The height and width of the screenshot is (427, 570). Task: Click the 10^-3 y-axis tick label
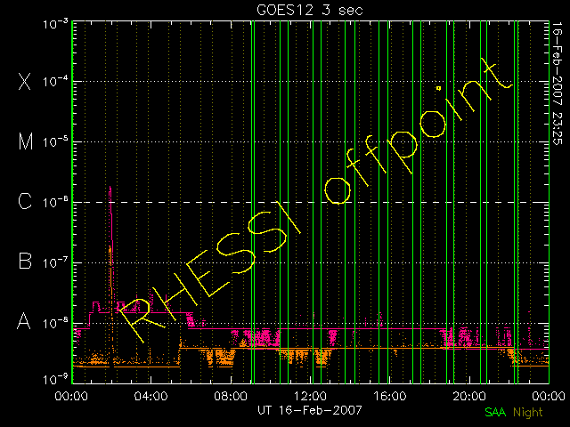click(55, 24)
